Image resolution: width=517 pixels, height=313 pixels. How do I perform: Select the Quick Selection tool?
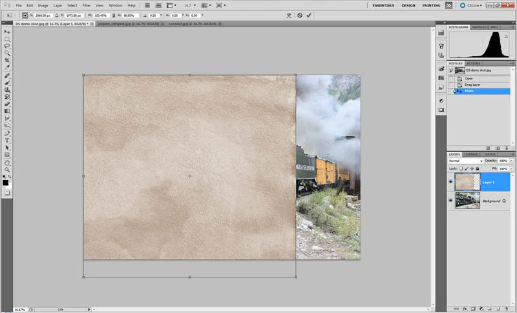(7, 54)
